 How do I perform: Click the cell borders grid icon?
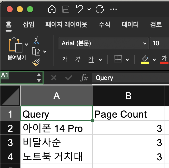pos(118,59)
